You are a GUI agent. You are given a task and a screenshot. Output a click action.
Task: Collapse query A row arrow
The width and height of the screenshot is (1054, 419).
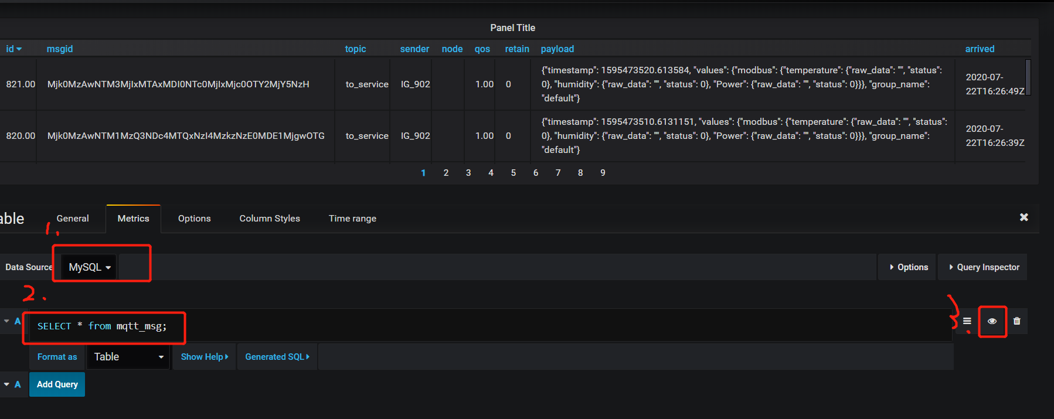tap(7, 321)
